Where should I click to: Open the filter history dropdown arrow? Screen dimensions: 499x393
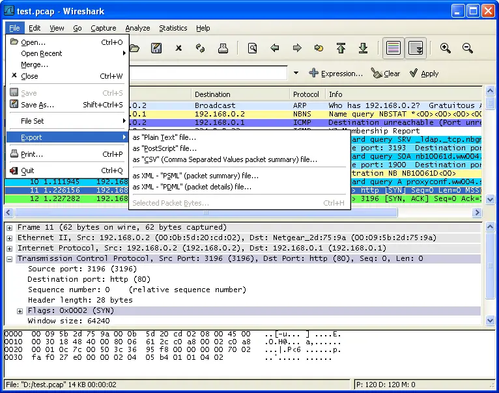point(296,74)
